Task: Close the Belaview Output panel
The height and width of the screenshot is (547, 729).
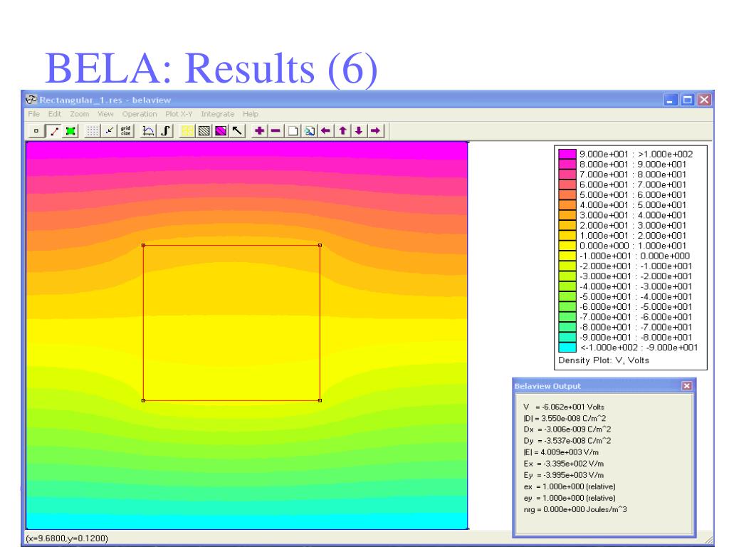Action: (x=687, y=386)
